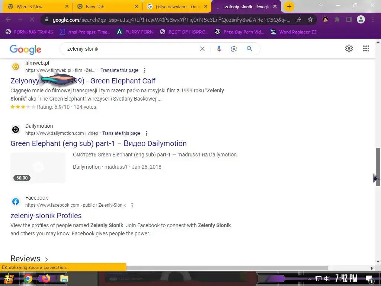Click the Dailymotion site favicon
The image size is (381, 286).
click(x=16, y=129)
